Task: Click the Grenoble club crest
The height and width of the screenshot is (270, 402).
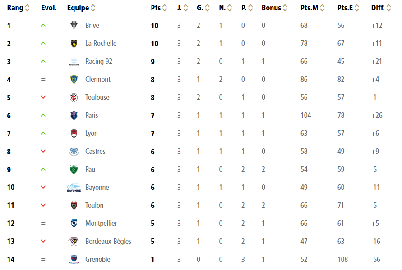Action: point(74,259)
